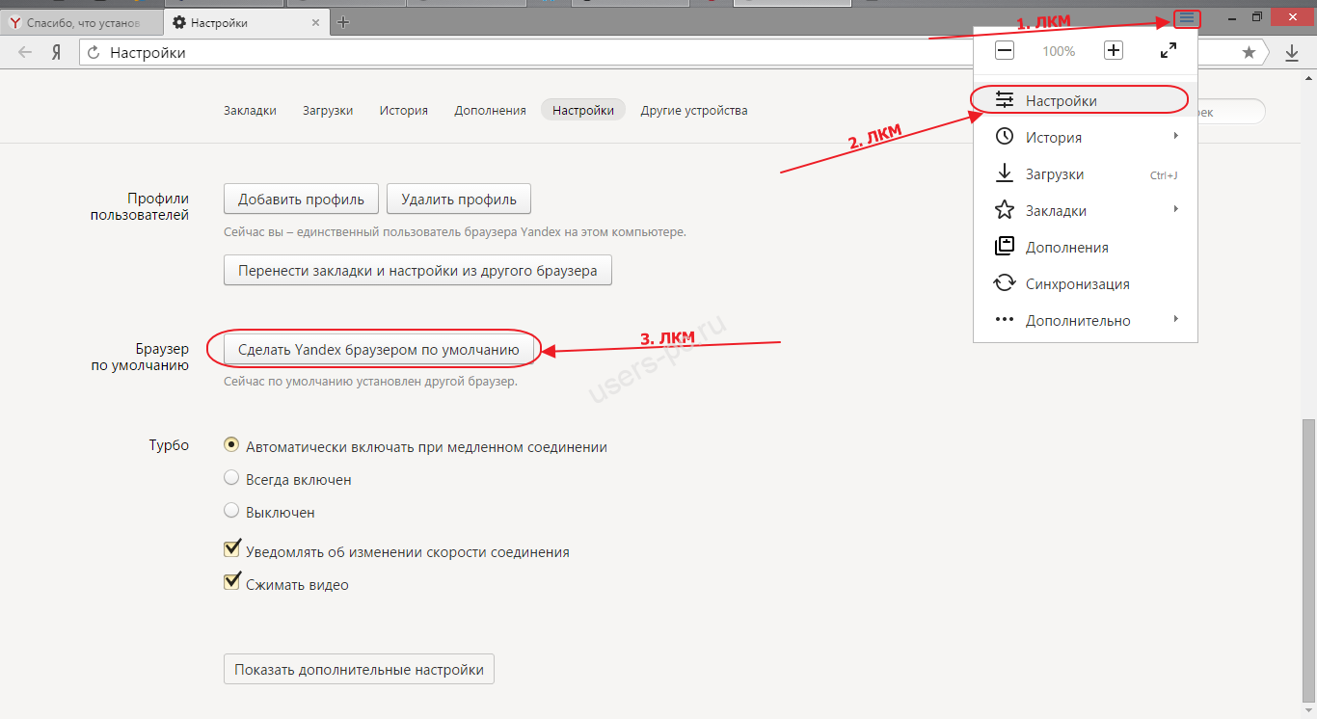Select "Всегда включен" Turbo option

[x=231, y=478]
